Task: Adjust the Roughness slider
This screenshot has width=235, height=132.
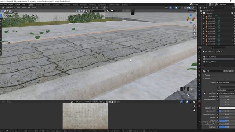Action: coord(227,127)
